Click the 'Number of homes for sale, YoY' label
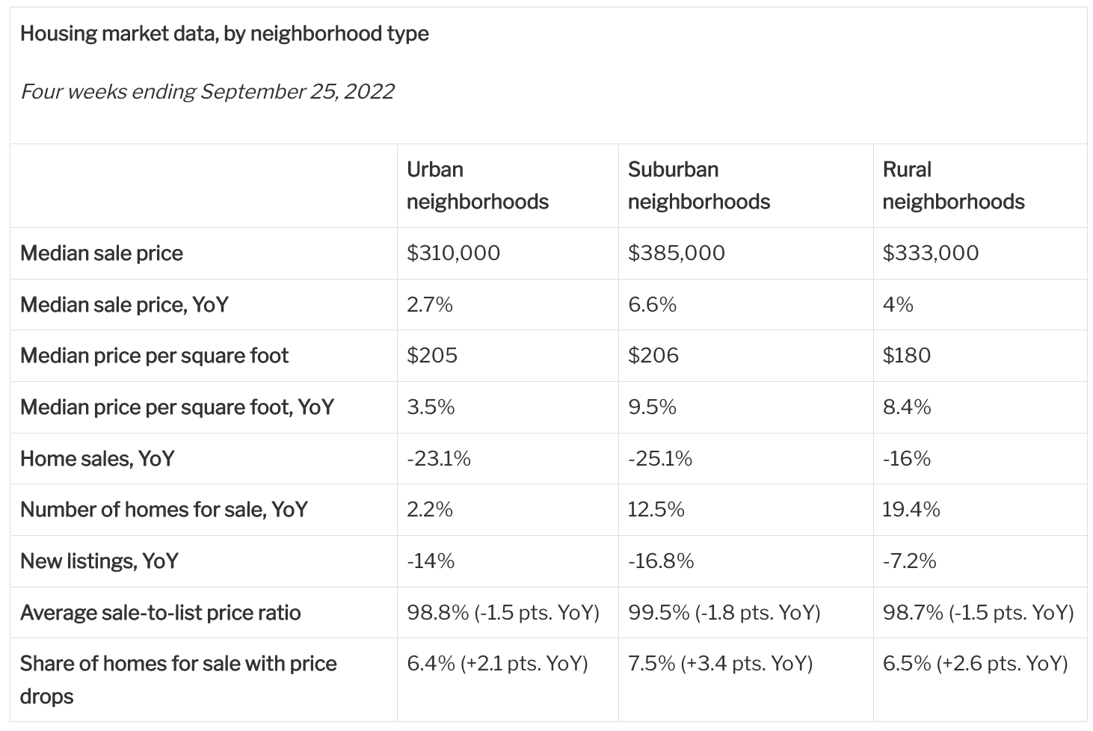The image size is (1093, 731). coord(164,510)
